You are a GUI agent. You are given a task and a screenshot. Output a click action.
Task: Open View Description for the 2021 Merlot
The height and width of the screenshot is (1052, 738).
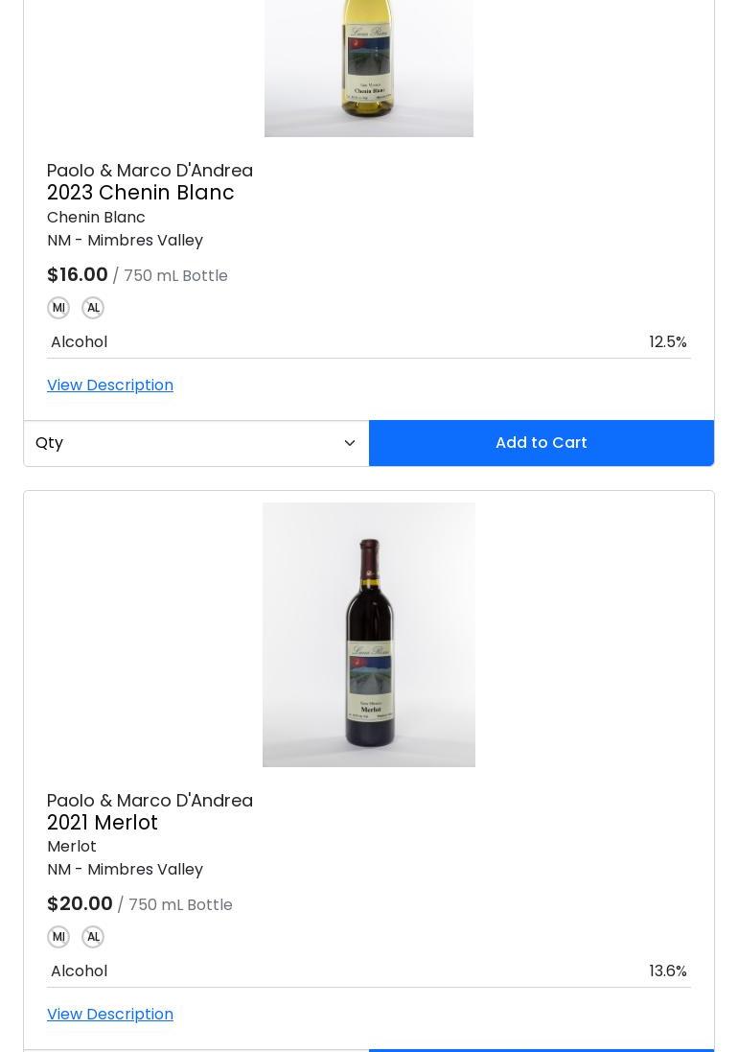coord(110,1014)
